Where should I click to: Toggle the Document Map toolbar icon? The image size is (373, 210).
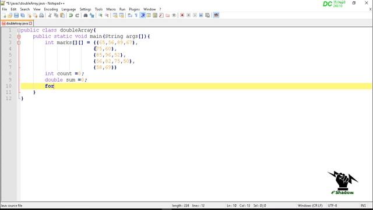tap(155, 15)
